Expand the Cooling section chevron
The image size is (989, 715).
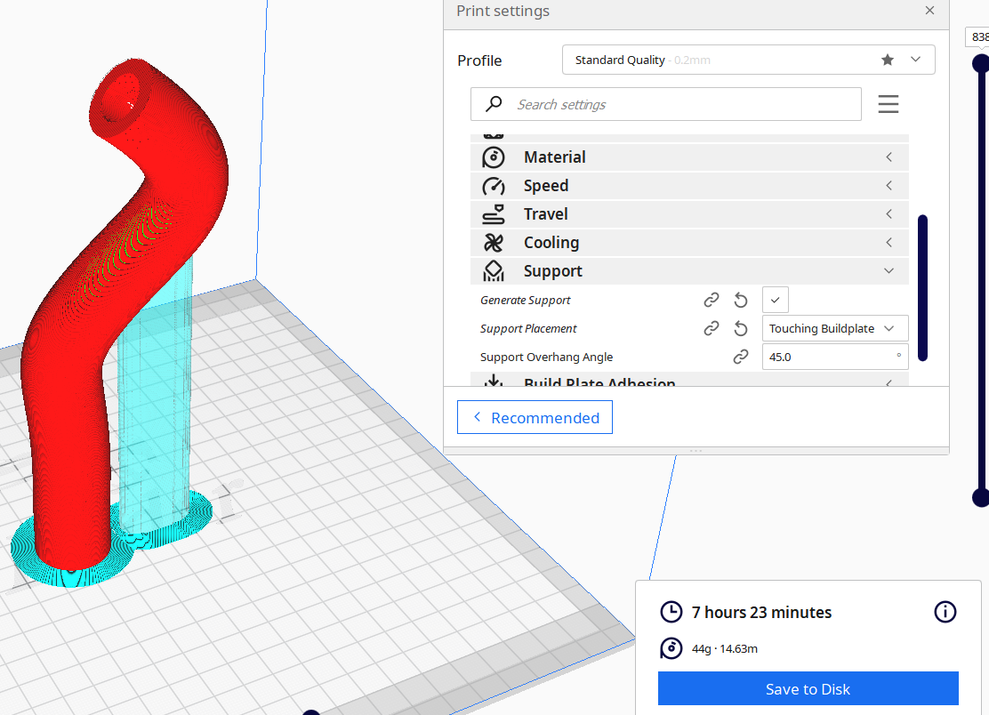888,242
